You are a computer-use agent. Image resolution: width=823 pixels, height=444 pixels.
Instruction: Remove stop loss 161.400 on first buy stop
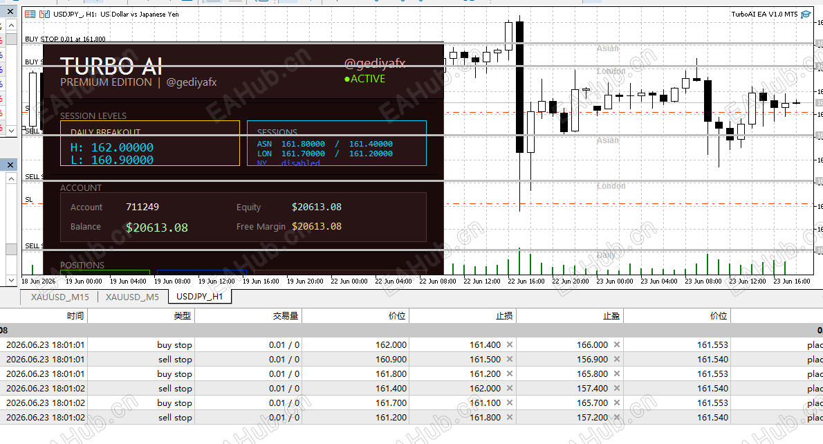[x=509, y=345]
